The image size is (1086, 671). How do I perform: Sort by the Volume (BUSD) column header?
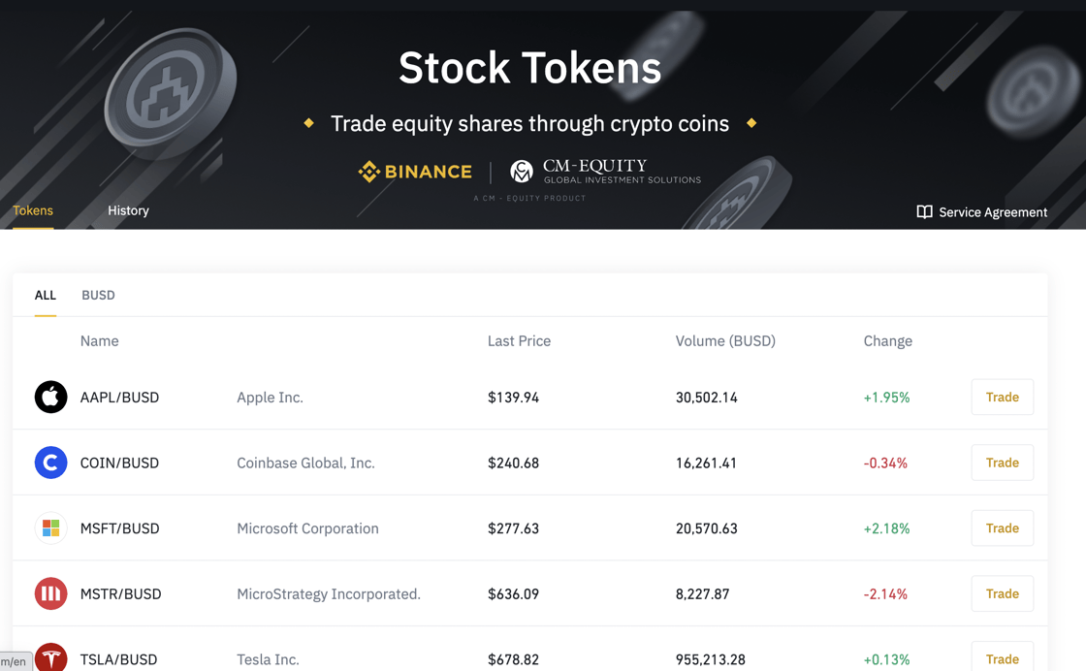(x=725, y=340)
